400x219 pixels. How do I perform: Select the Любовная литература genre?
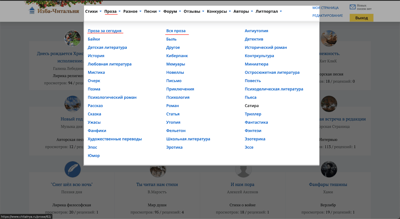[x=109, y=64]
